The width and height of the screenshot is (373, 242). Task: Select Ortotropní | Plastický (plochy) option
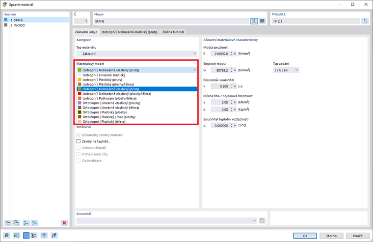(x=137, y=112)
